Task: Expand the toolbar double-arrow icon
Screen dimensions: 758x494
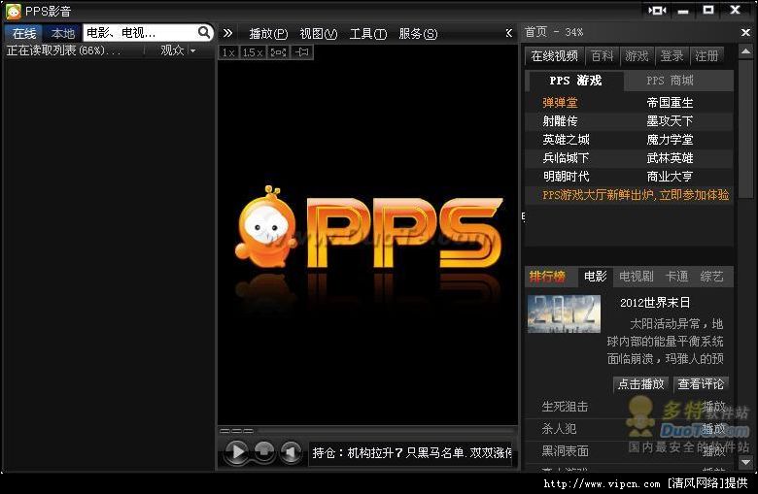Action: [227, 33]
